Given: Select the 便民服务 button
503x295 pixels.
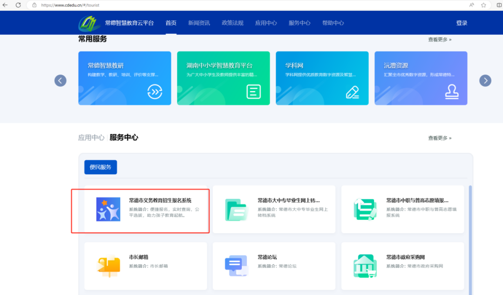Looking at the screenshot, I should (101, 167).
